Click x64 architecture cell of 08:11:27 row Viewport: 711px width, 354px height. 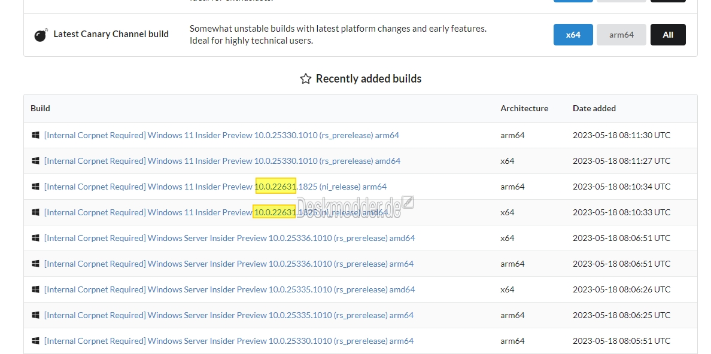click(508, 161)
